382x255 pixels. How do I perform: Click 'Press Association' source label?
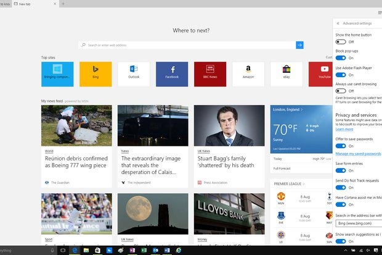coord(216,183)
